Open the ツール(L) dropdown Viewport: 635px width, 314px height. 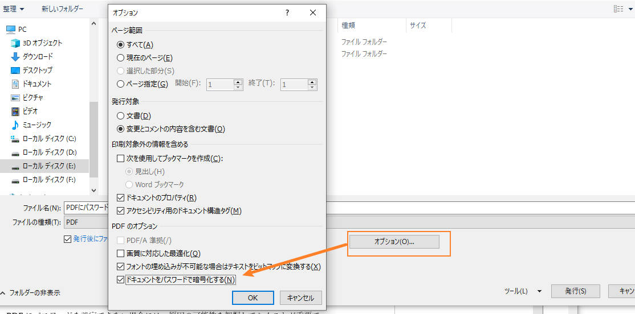pos(523,291)
